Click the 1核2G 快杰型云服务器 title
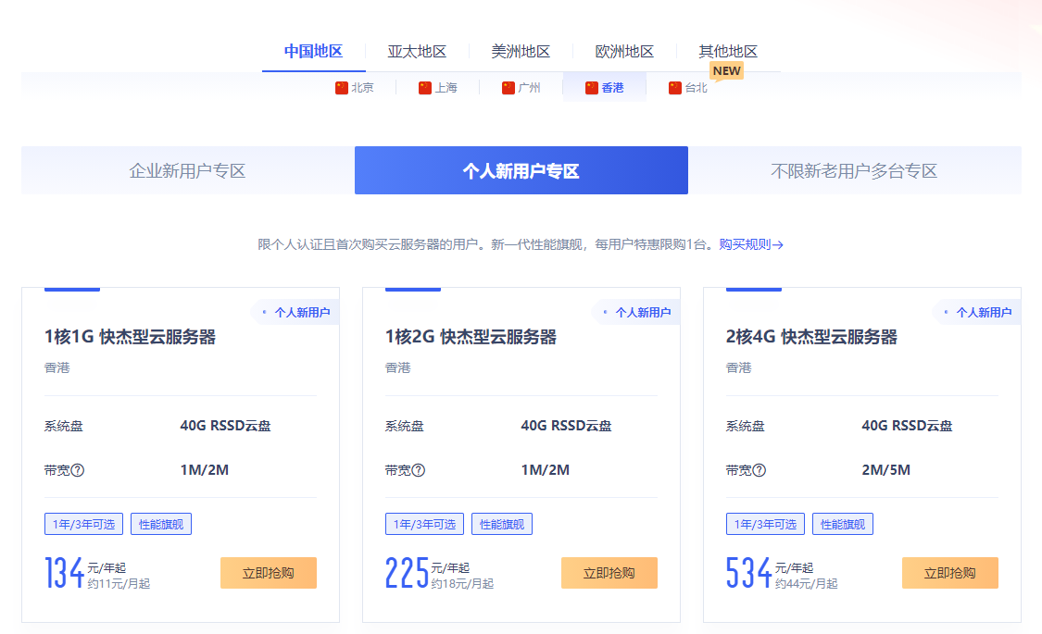The image size is (1042, 634). tap(471, 337)
